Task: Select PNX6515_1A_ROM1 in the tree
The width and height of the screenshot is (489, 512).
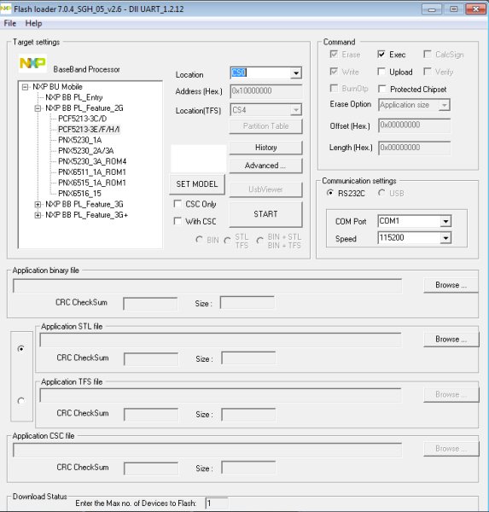Action: [x=92, y=183]
